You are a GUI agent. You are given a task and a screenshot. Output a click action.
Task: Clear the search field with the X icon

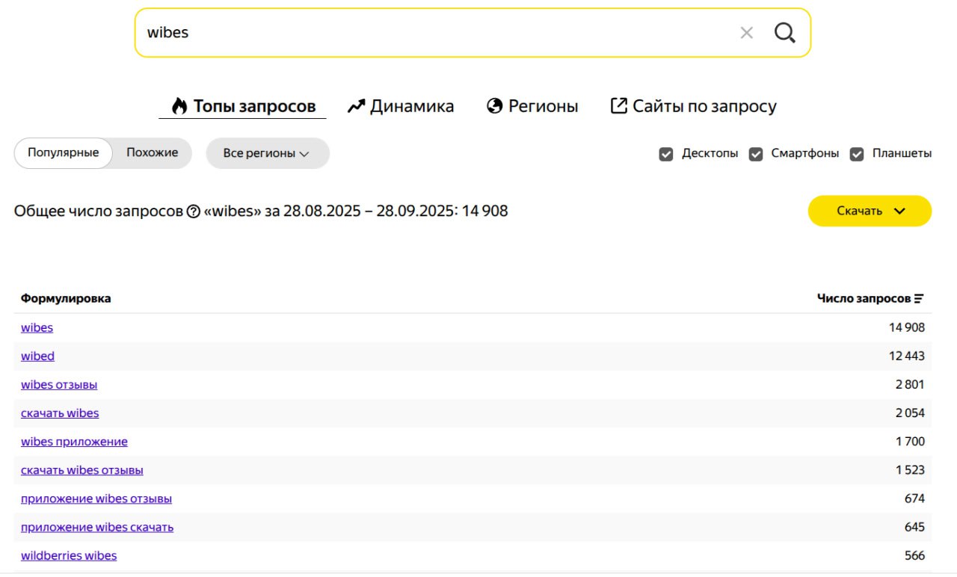coord(746,33)
